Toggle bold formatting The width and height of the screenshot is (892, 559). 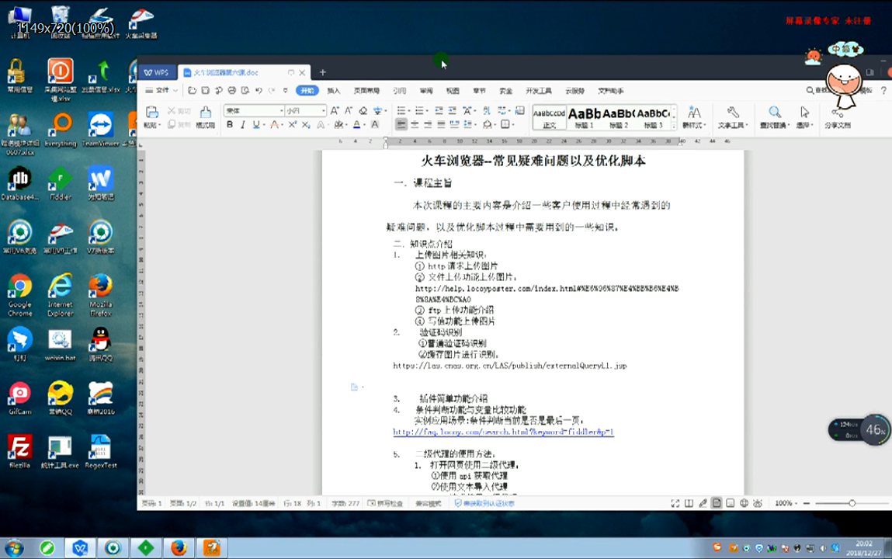coord(230,124)
